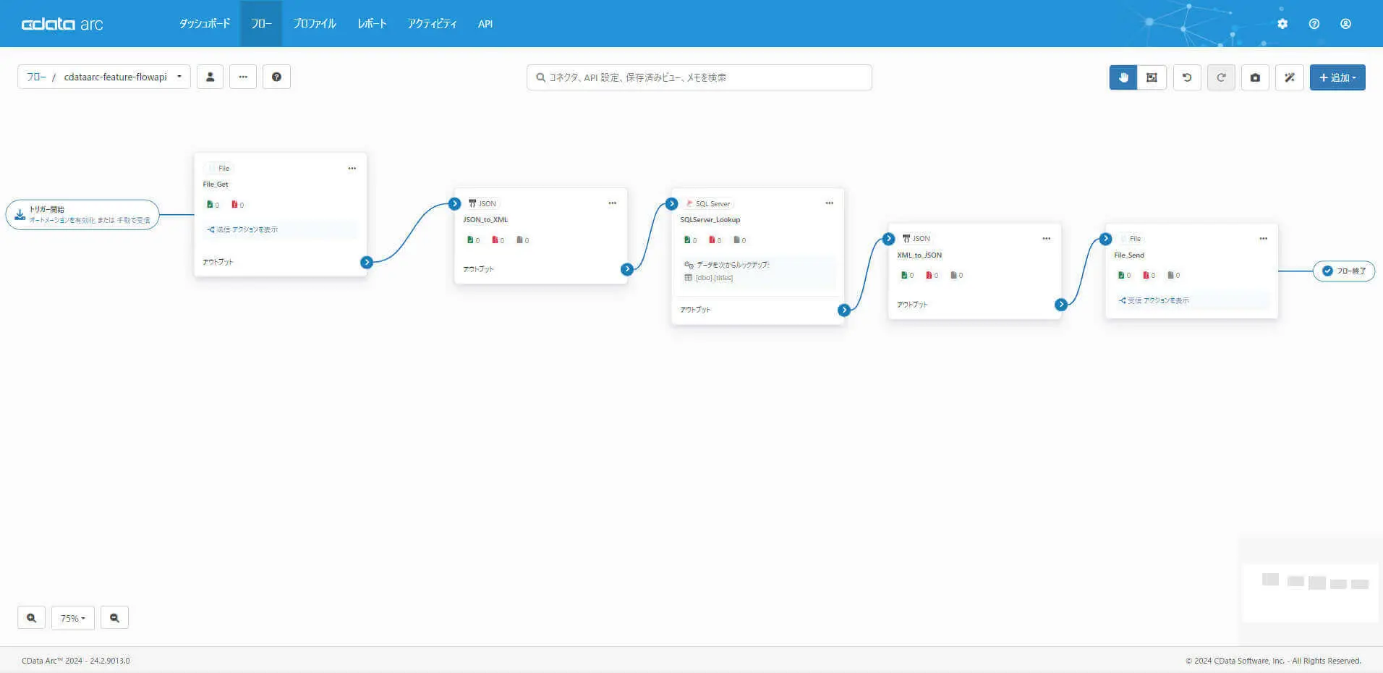Open the settings gear in header
This screenshot has height=673, width=1383.
pyautogui.click(x=1282, y=24)
